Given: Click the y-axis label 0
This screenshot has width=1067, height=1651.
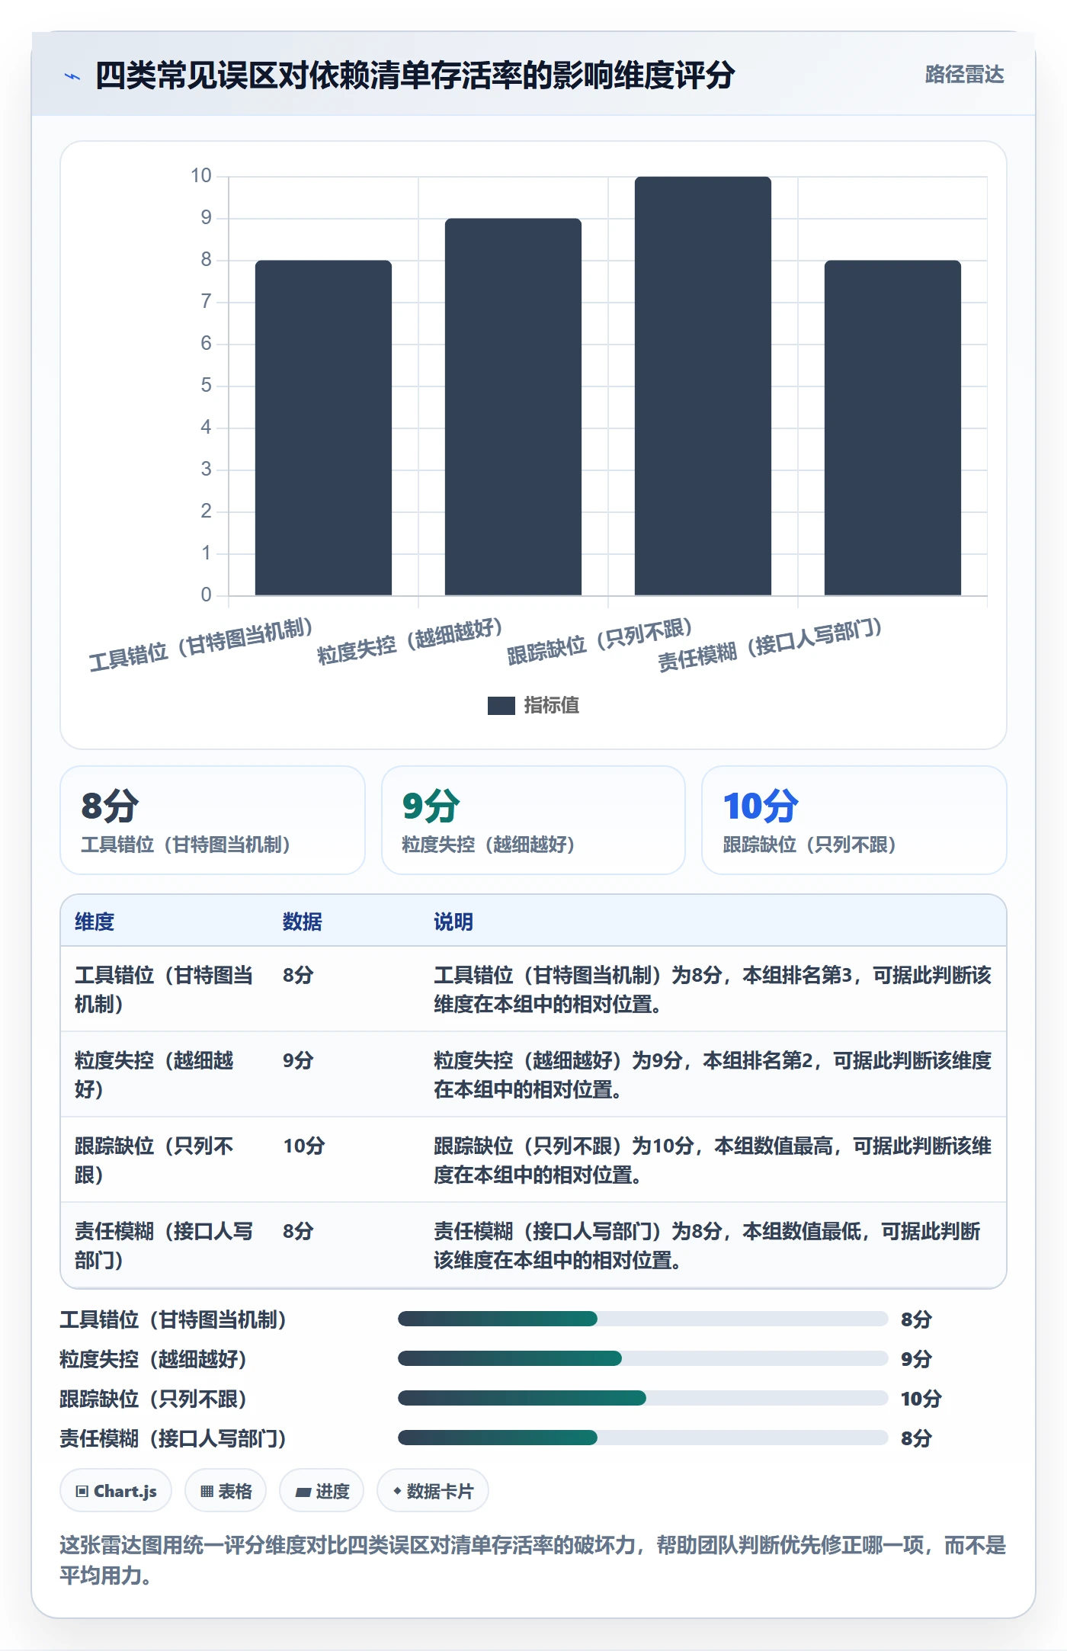Looking at the screenshot, I should [x=207, y=595].
